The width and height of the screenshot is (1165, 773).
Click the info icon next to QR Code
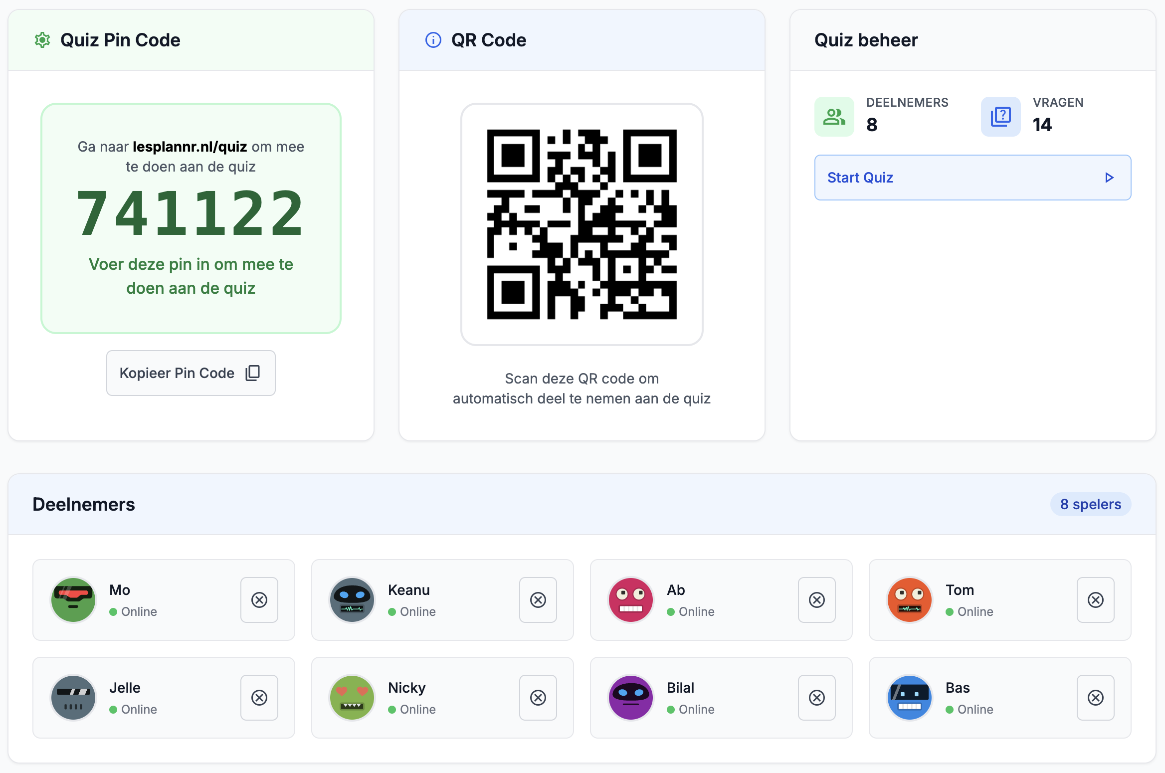click(432, 40)
